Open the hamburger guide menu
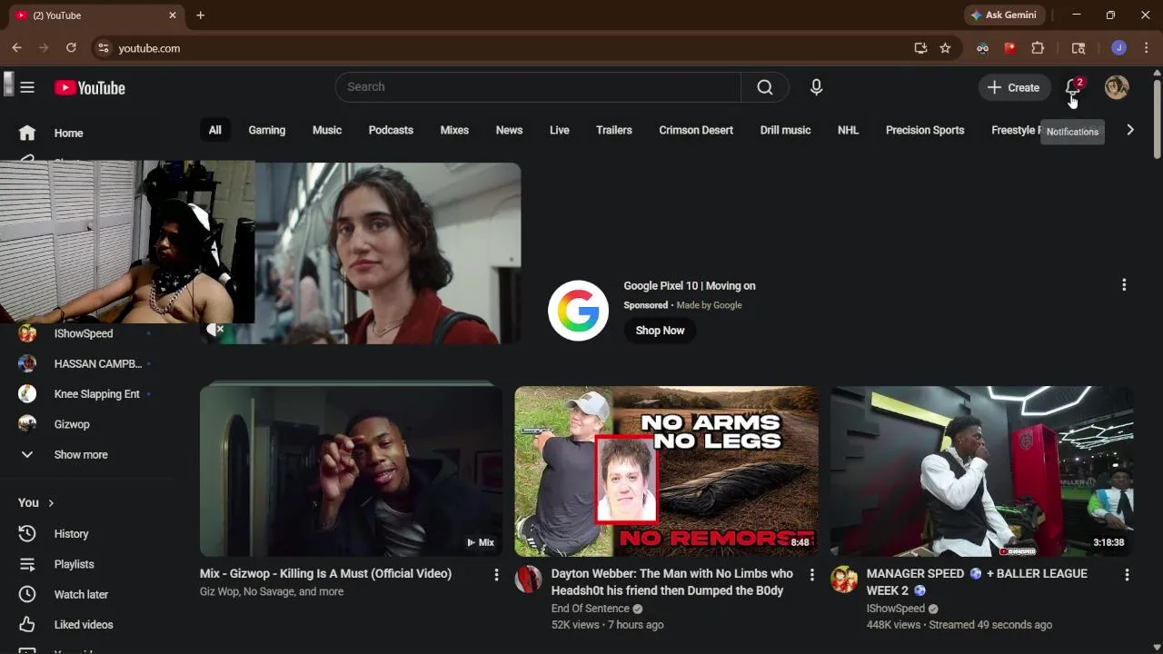This screenshot has height=654, width=1163. click(27, 87)
